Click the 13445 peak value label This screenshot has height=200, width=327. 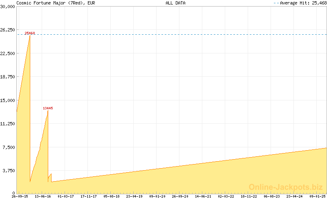click(48, 108)
